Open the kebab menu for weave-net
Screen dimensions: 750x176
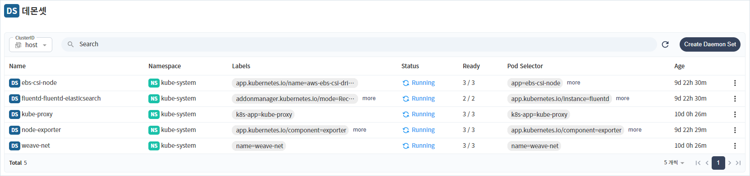click(x=735, y=146)
